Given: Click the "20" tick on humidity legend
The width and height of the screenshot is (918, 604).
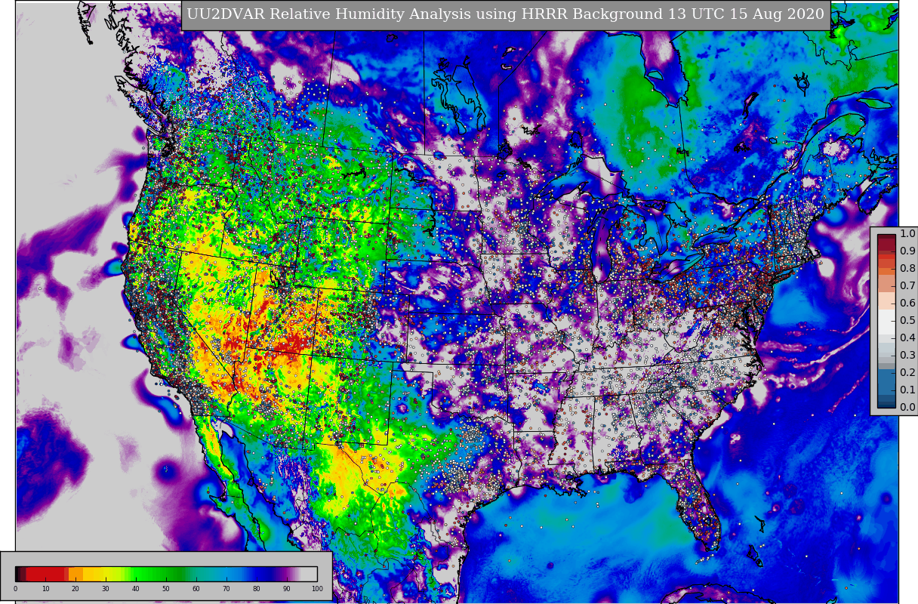Looking at the screenshot, I should pyautogui.click(x=75, y=589).
